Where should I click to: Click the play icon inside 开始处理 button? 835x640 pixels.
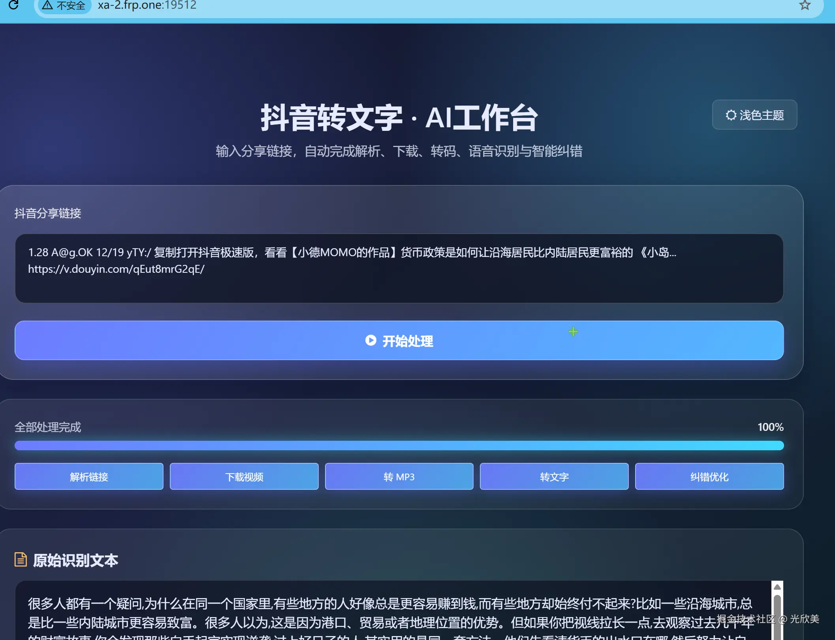tap(370, 340)
